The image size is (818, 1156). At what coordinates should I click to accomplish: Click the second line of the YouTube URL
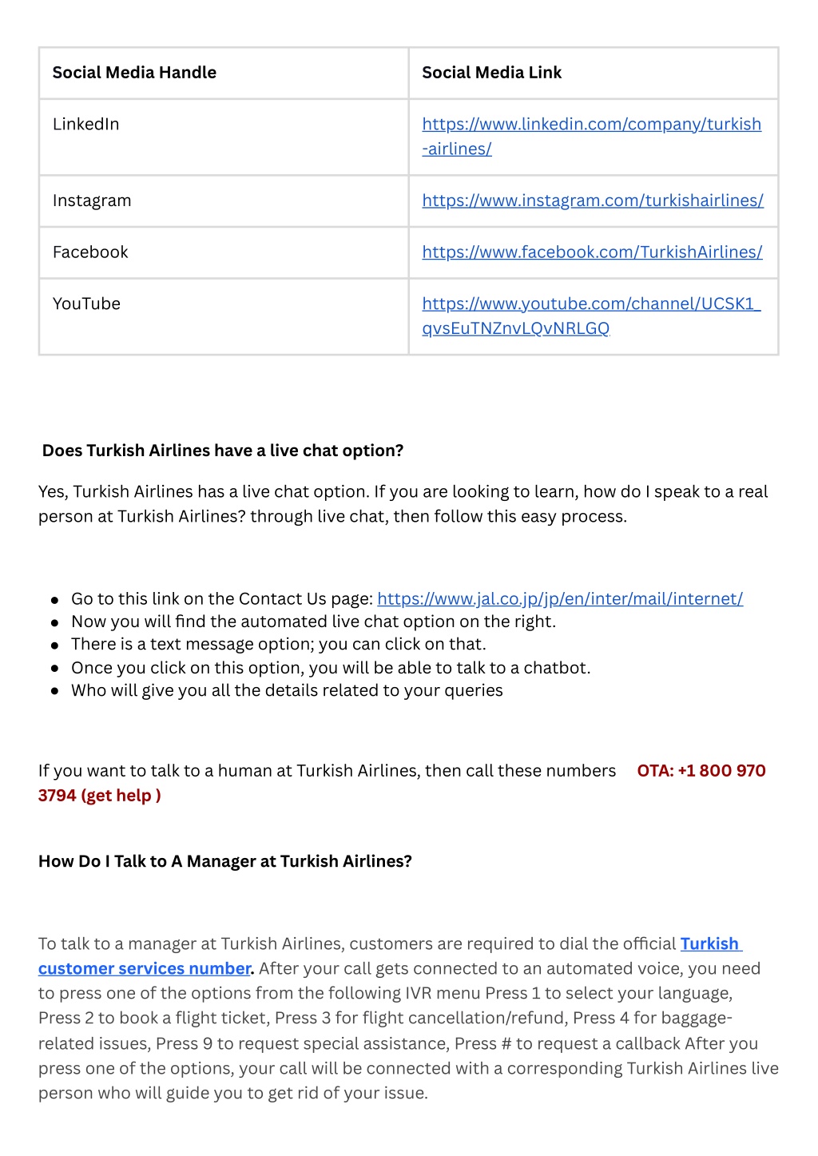click(x=515, y=328)
